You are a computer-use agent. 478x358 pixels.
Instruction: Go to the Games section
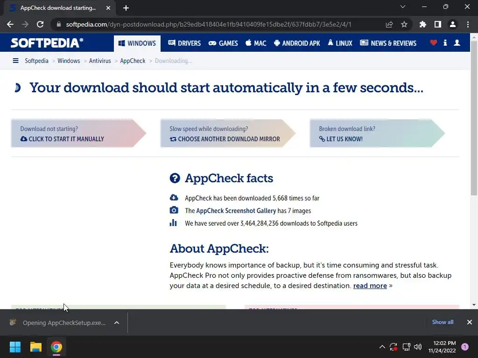223,43
